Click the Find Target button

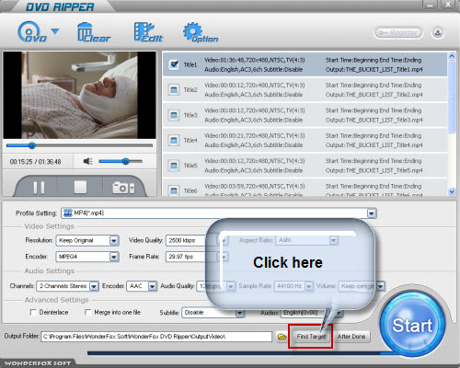(311, 337)
